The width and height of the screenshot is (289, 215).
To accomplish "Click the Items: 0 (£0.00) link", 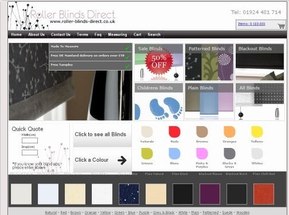I will (252, 24).
